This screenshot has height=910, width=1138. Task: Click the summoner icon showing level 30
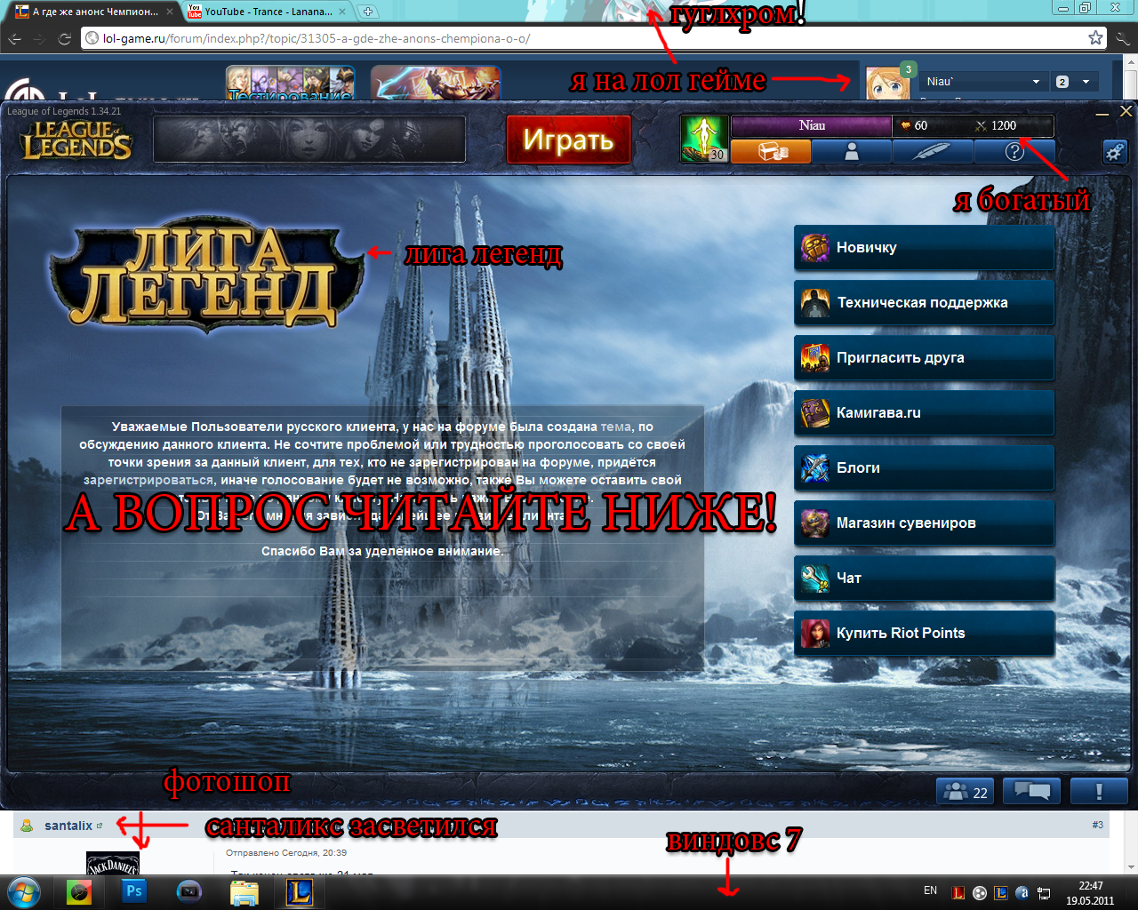pyautogui.click(x=704, y=139)
